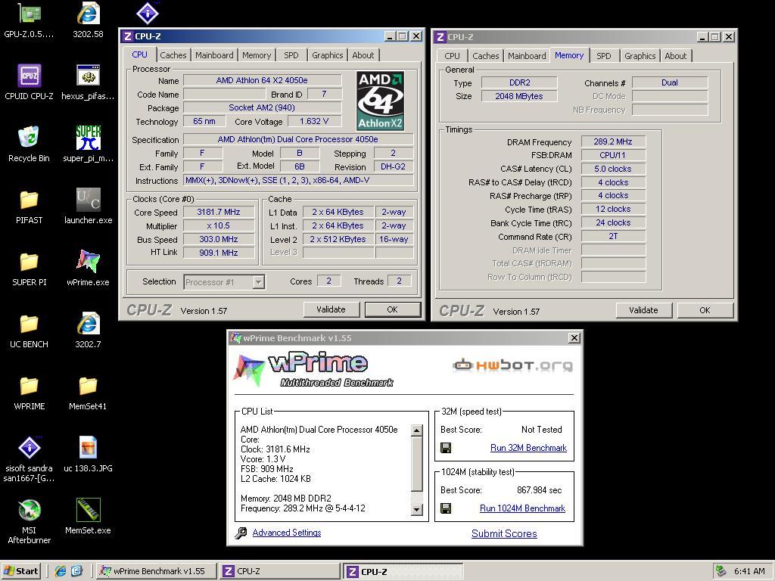
Task: Open Mainboard tab in left CPU-Z window
Action: point(214,54)
